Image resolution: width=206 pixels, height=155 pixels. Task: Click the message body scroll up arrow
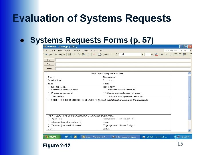point(189,73)
